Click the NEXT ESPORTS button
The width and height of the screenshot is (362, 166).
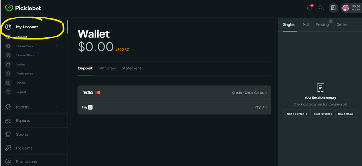297,114
